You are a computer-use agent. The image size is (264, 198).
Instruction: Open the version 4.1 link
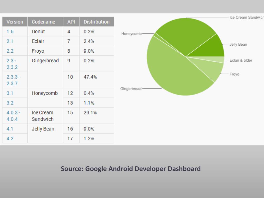tap(10, 129)
